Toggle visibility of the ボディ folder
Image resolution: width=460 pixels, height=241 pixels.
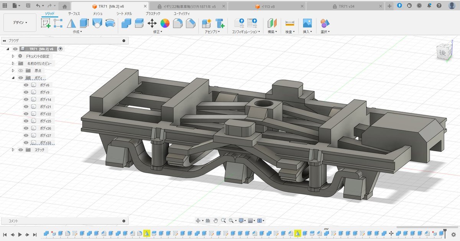21,78
